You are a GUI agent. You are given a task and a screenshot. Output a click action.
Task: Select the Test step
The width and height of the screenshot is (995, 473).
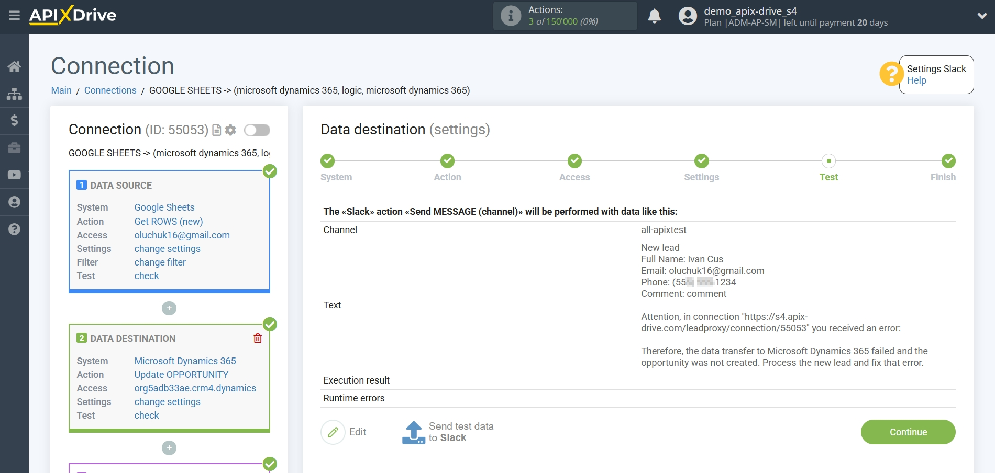pos(828,161)
